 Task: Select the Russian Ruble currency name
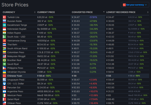14,21
